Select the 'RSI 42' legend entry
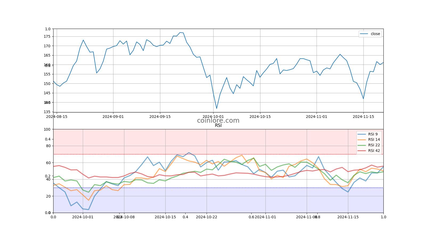 click(x=369, y=151)
